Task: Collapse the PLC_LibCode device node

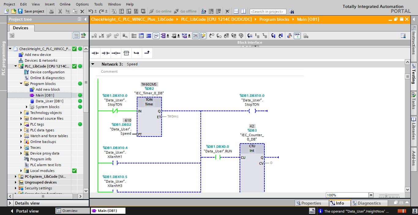Action: tap(16, 66)
